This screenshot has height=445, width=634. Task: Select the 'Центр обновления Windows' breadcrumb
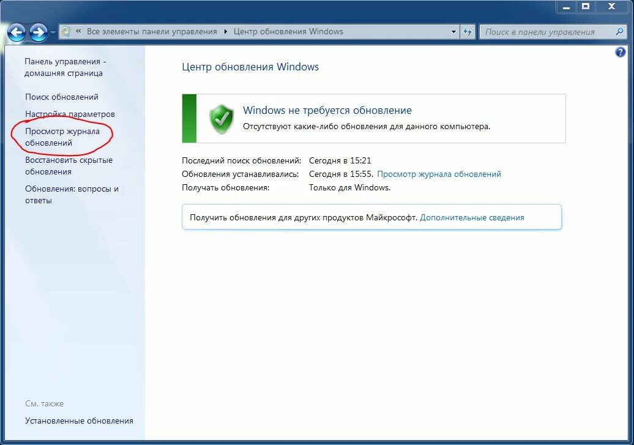coord(288,32)
